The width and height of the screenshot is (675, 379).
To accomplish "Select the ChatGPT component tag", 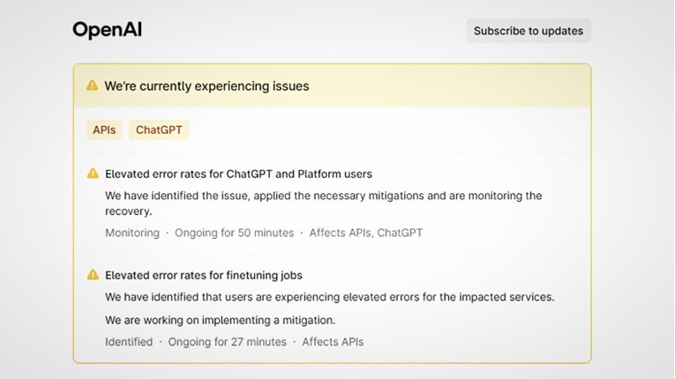I will pos(159,130).
